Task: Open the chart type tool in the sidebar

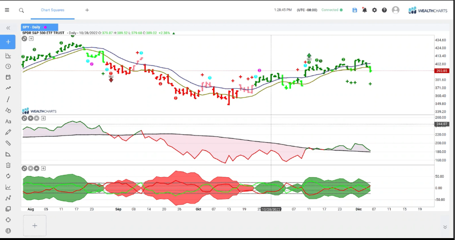Action: coord(8,56)
